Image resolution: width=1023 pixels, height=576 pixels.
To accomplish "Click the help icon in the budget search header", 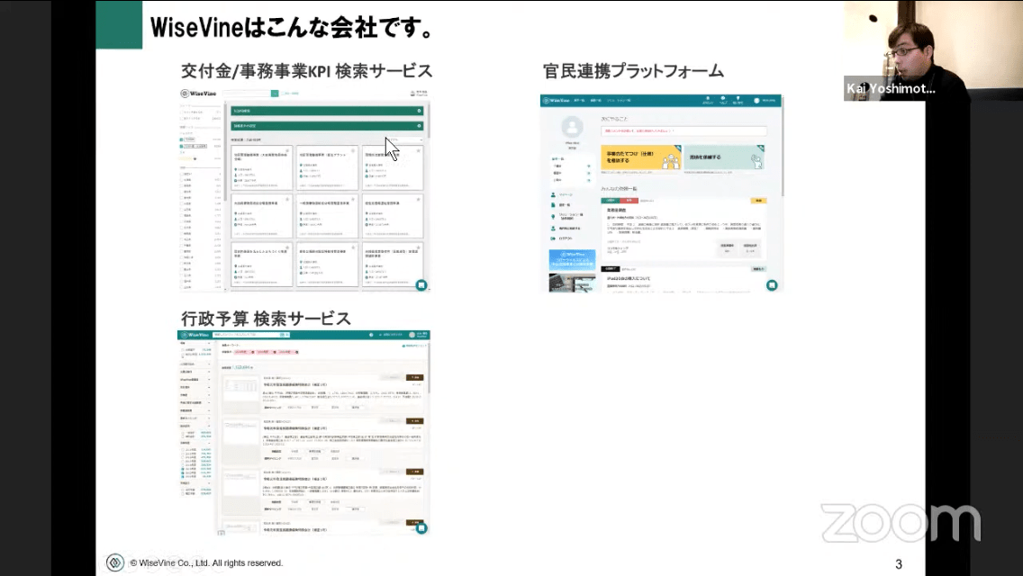I will [x=371, y=335].
